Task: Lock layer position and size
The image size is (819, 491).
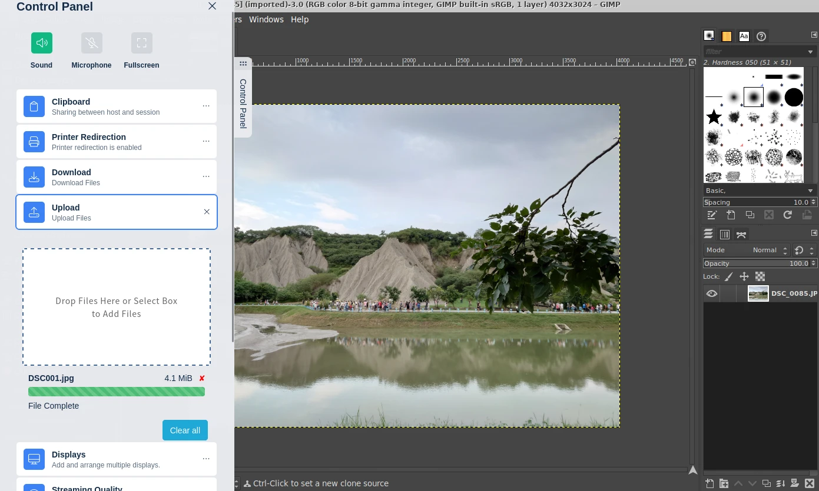Action: [x=744, y=276]
